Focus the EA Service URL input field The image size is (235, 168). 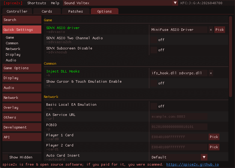click(179, 116)
